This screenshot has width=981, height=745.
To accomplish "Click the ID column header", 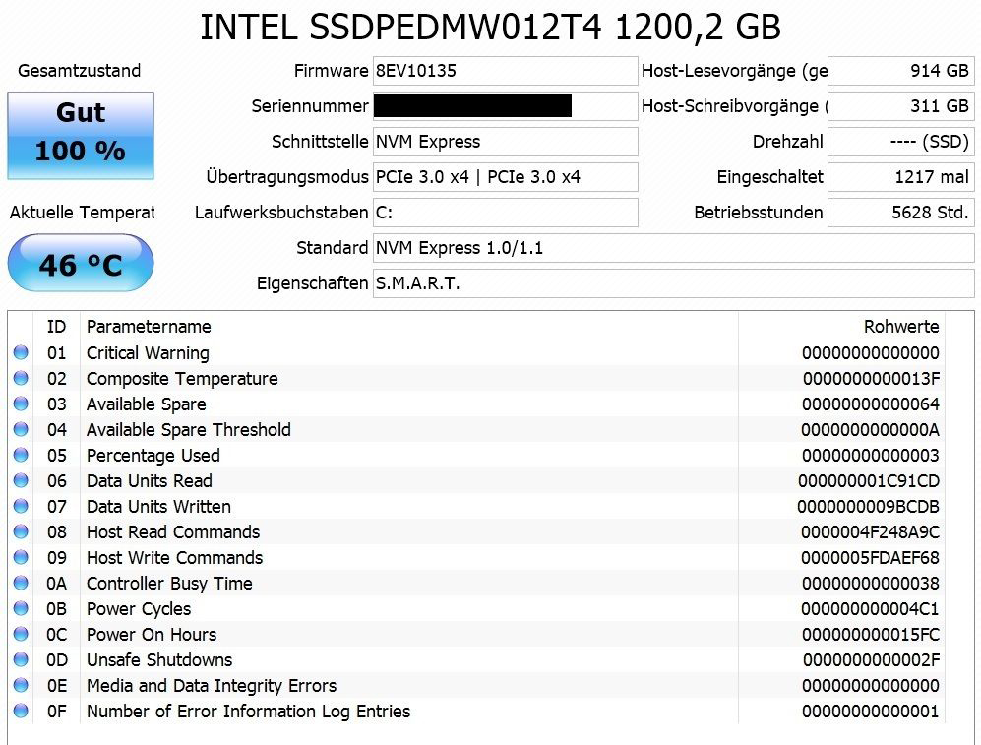I will pos(57,327).
